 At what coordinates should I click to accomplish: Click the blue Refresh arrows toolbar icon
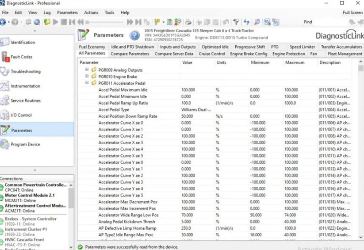(246, 22)
